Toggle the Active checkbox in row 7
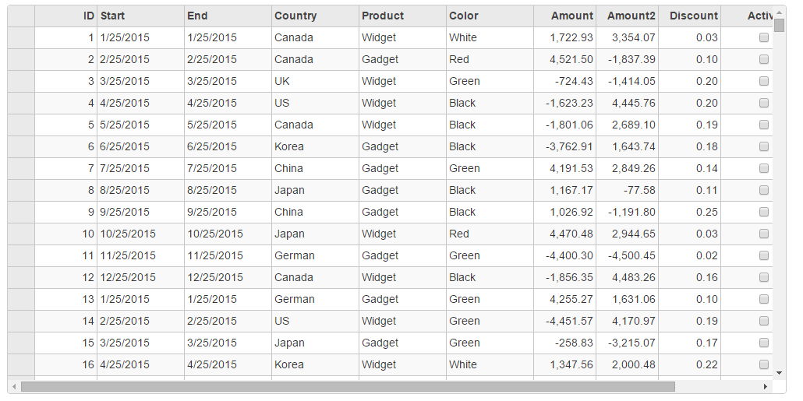The height and width of the screenshot is (401, 803). [x=764, y=168]
